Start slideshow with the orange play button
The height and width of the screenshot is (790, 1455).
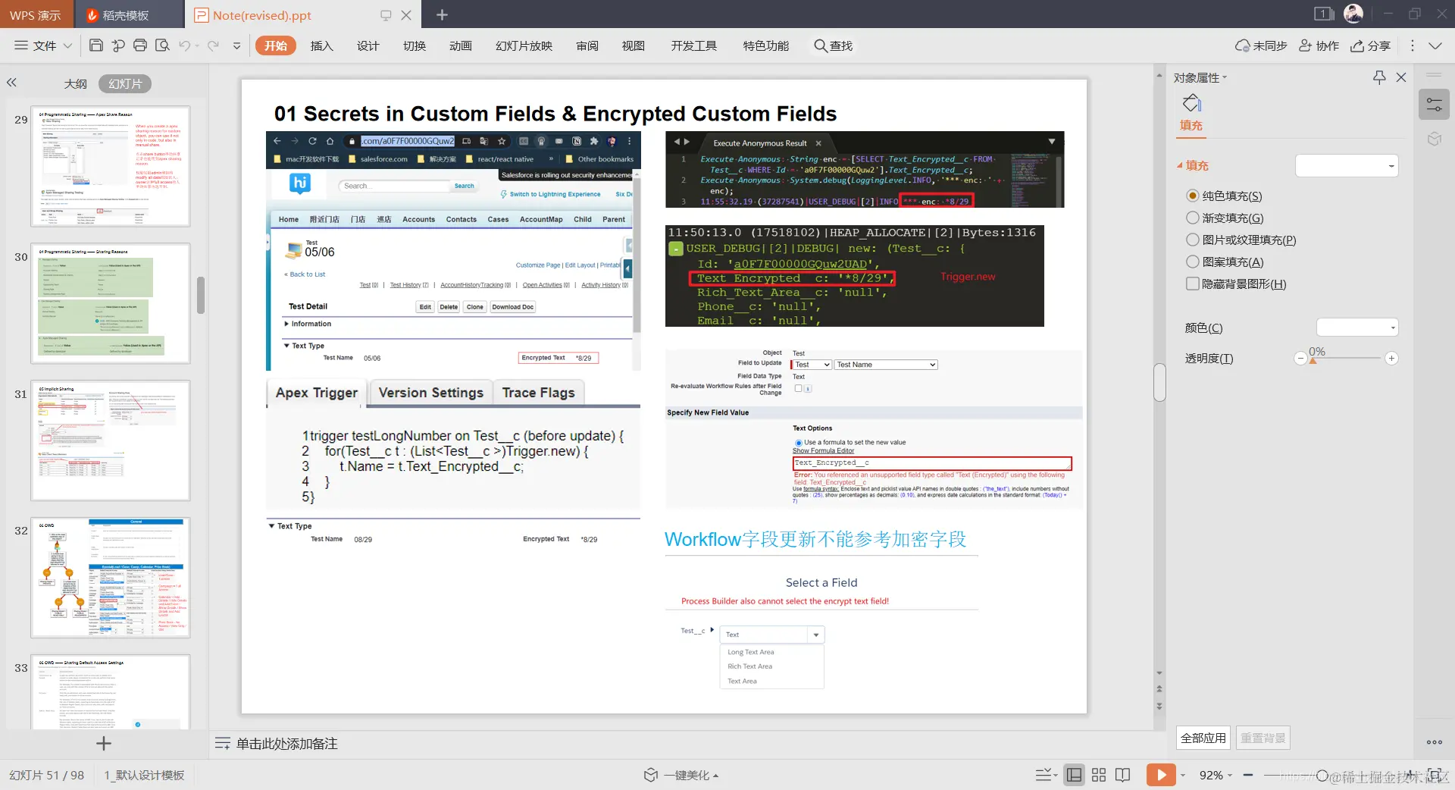pos(1161,775)
